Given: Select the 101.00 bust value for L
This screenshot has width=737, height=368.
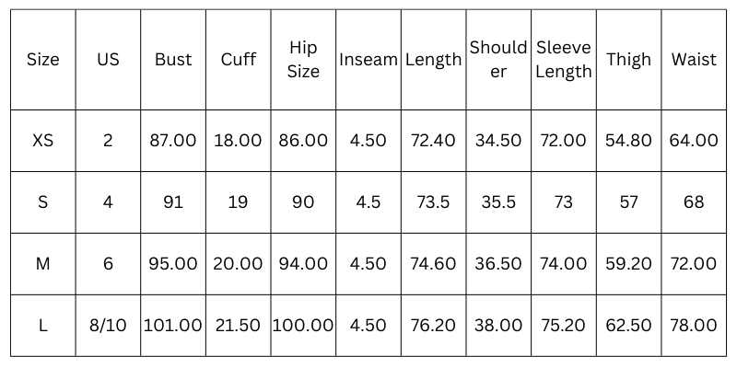Looking at the screenshot, I should tap(173, 326).
